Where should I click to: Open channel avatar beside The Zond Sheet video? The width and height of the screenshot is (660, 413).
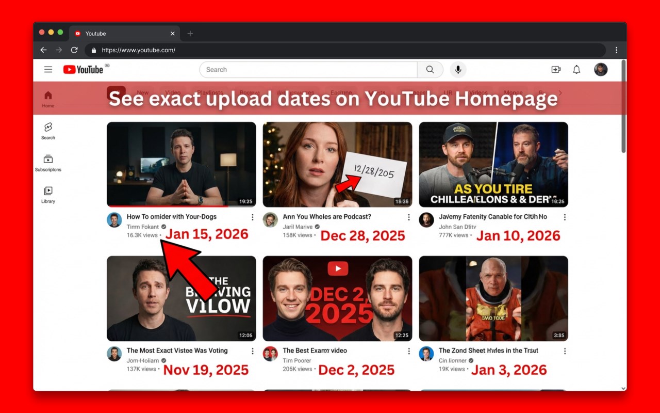426,354
